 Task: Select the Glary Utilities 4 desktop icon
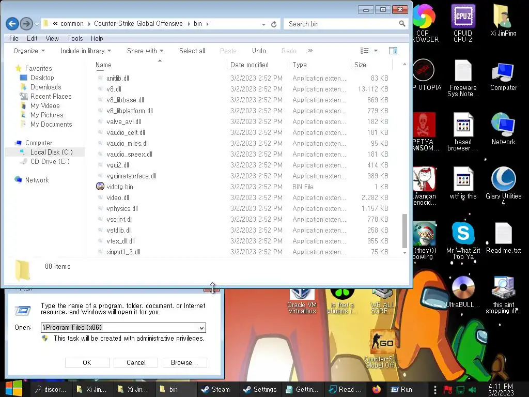503,186
